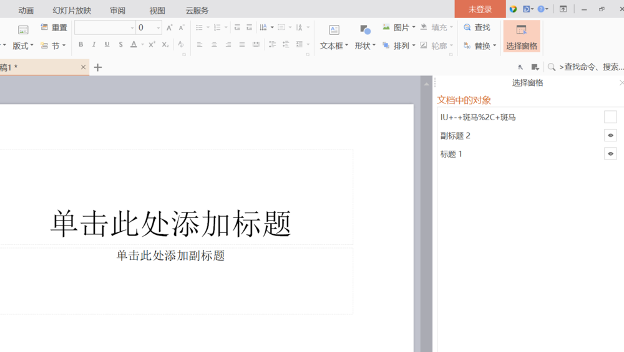
Task: Apply subscript formatting
Action: (165, 44)
